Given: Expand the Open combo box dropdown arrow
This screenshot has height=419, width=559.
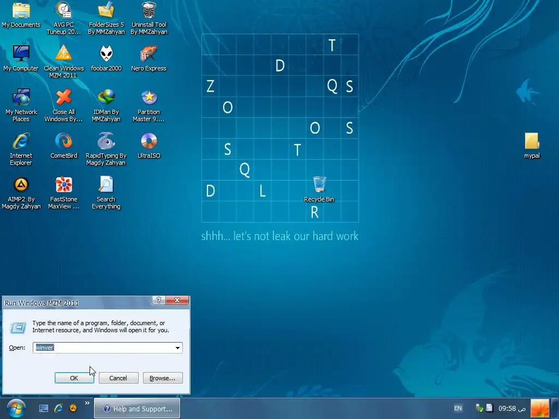Looking at the screenshot, I should (x=177, y=348).
